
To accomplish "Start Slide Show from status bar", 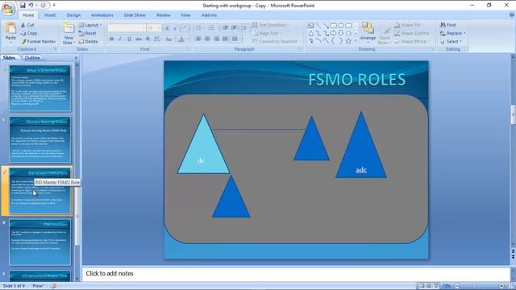I will click(x=436, y=286).
